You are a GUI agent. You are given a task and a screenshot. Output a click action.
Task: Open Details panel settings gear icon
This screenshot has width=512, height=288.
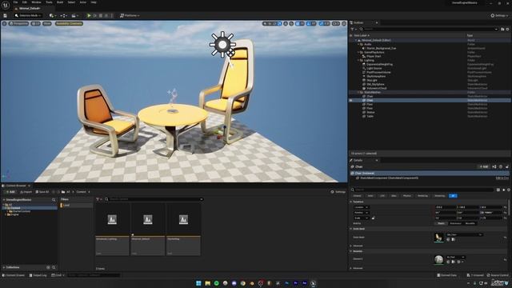[x=509, y=190]
